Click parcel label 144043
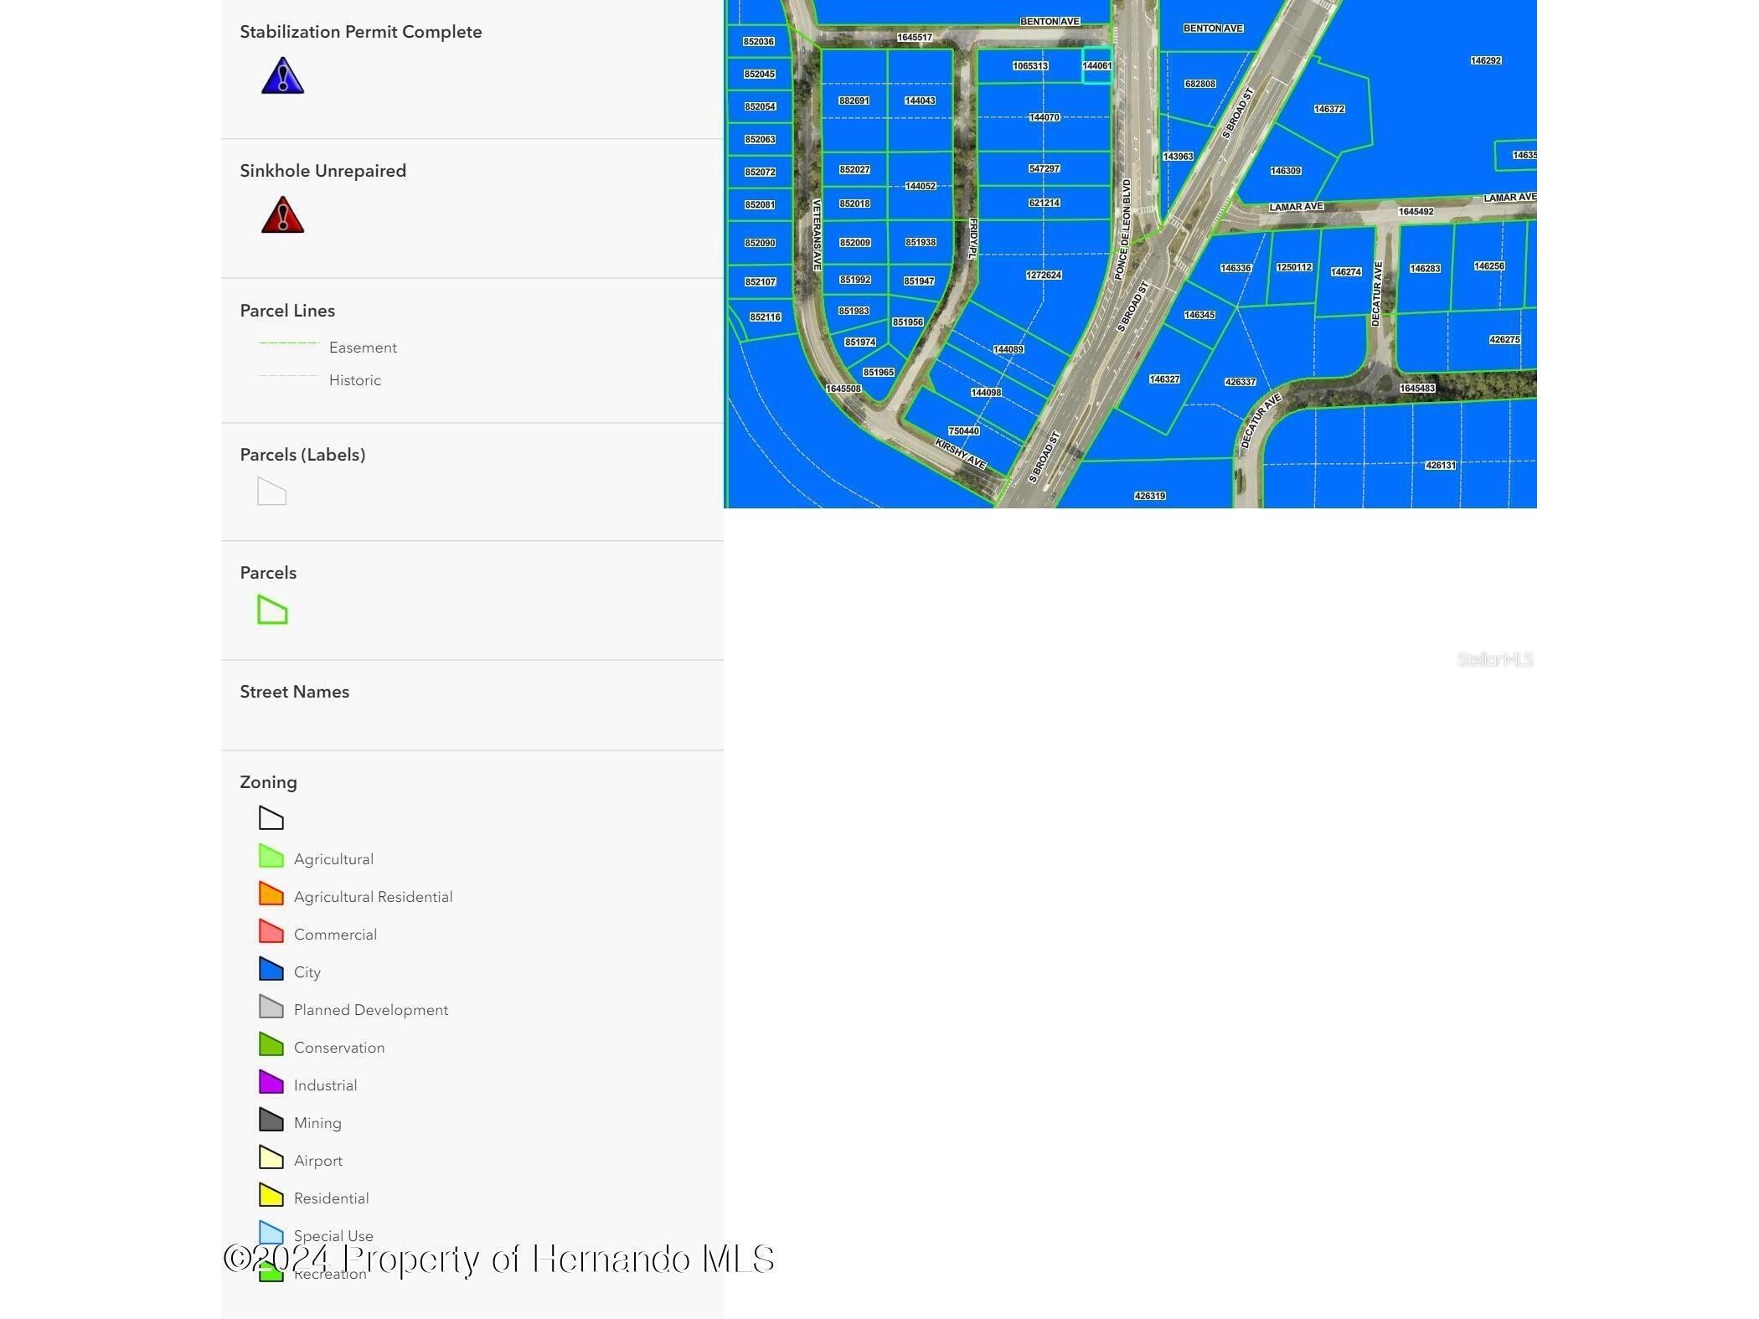Screen dimensions: 1759x1319 pos(920,100)
